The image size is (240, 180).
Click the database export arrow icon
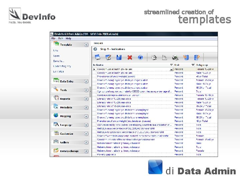click(197, 57)
